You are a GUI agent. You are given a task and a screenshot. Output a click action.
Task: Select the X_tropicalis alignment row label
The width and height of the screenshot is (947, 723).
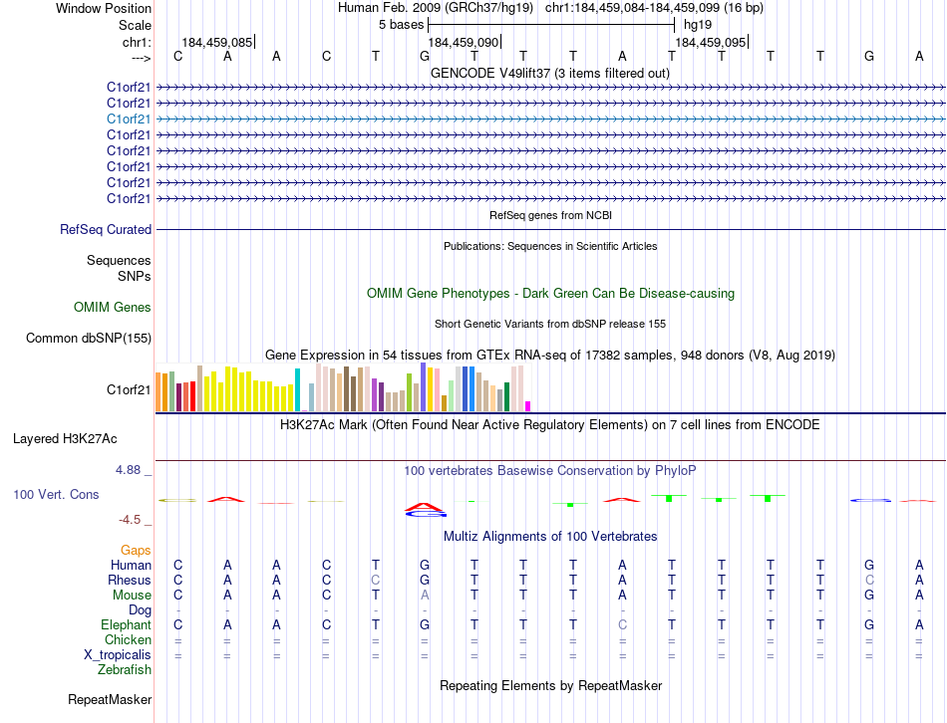point(118,655)
